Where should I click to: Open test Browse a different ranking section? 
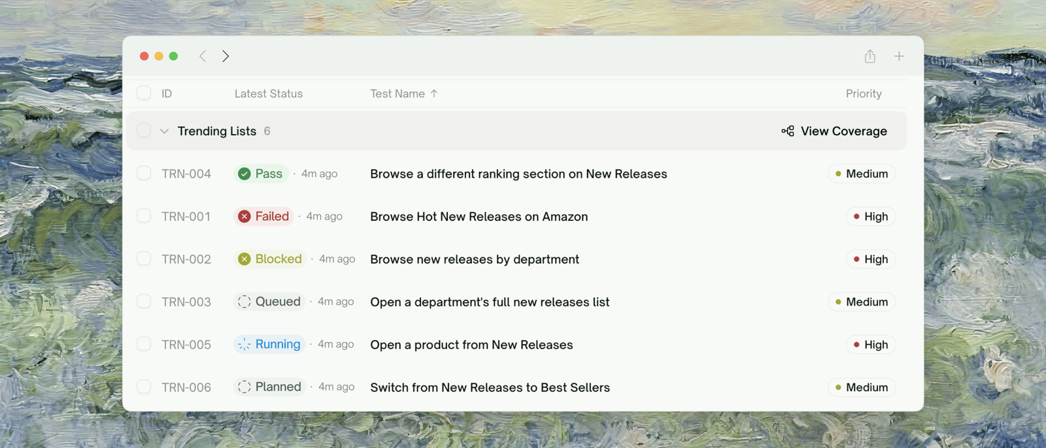click(518, 174)
